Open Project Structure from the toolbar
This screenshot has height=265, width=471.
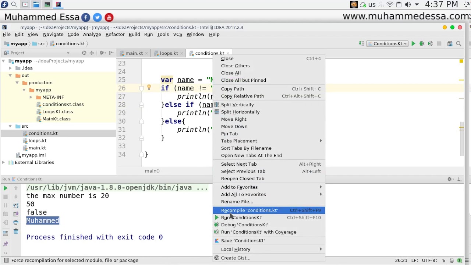point(450,44)
